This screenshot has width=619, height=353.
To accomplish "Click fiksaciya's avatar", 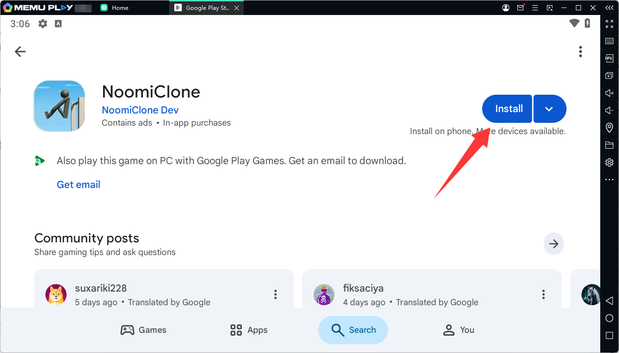I will (324, 294).
